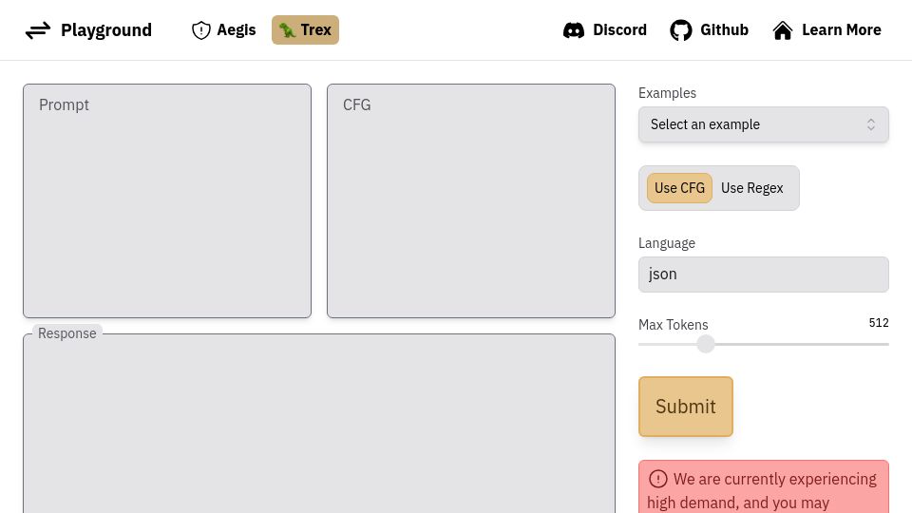912x513 pixels.
Task: Click inside the Response output box
Action: pyautogui.click(x=319, y=424)
